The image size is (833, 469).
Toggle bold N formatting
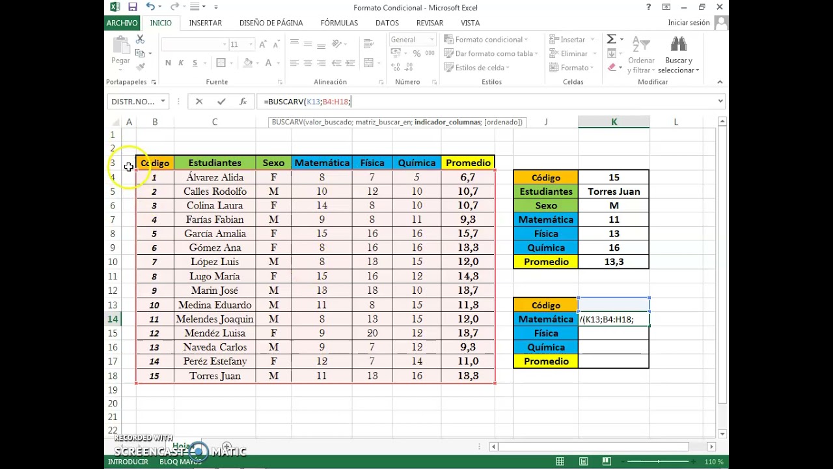click(168, 63)
